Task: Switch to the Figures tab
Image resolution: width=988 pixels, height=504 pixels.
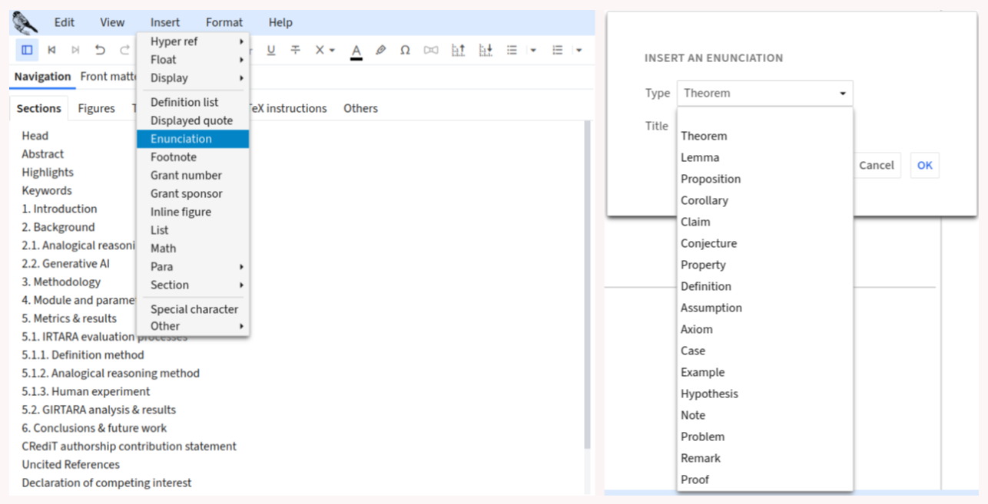Action: point(96,109)
